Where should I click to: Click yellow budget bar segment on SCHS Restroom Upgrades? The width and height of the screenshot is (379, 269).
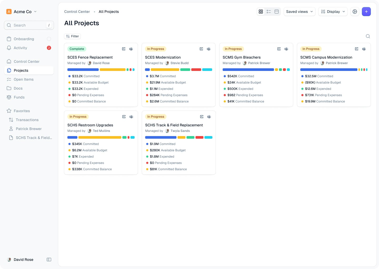[100, 137]
